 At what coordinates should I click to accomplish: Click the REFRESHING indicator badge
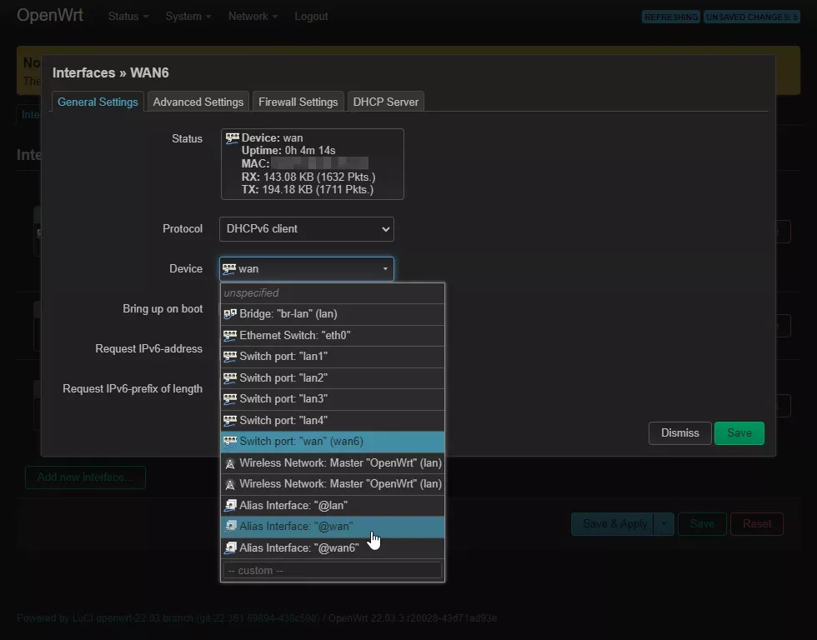tap(671, 17)
